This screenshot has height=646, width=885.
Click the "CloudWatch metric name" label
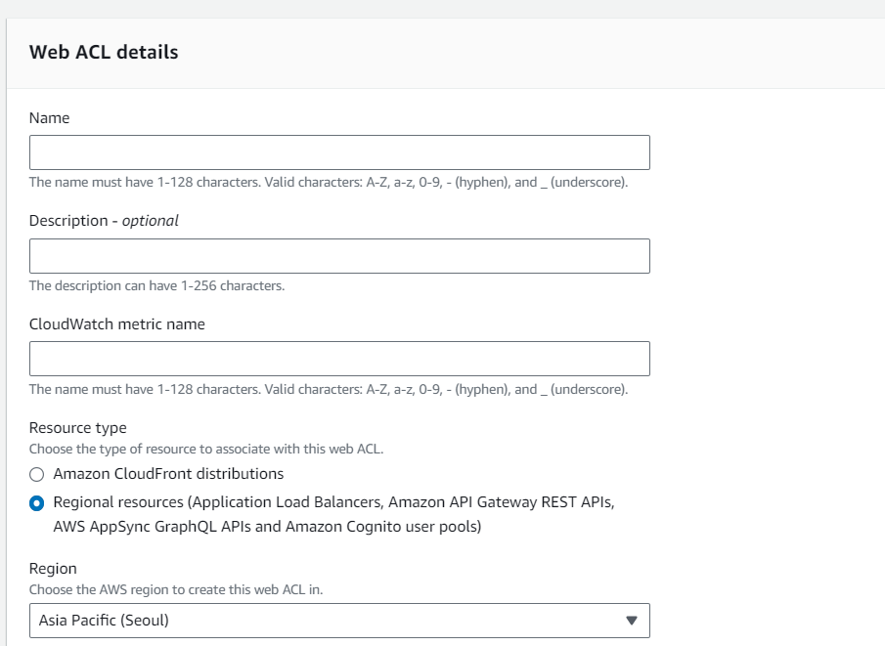point(117,324)
